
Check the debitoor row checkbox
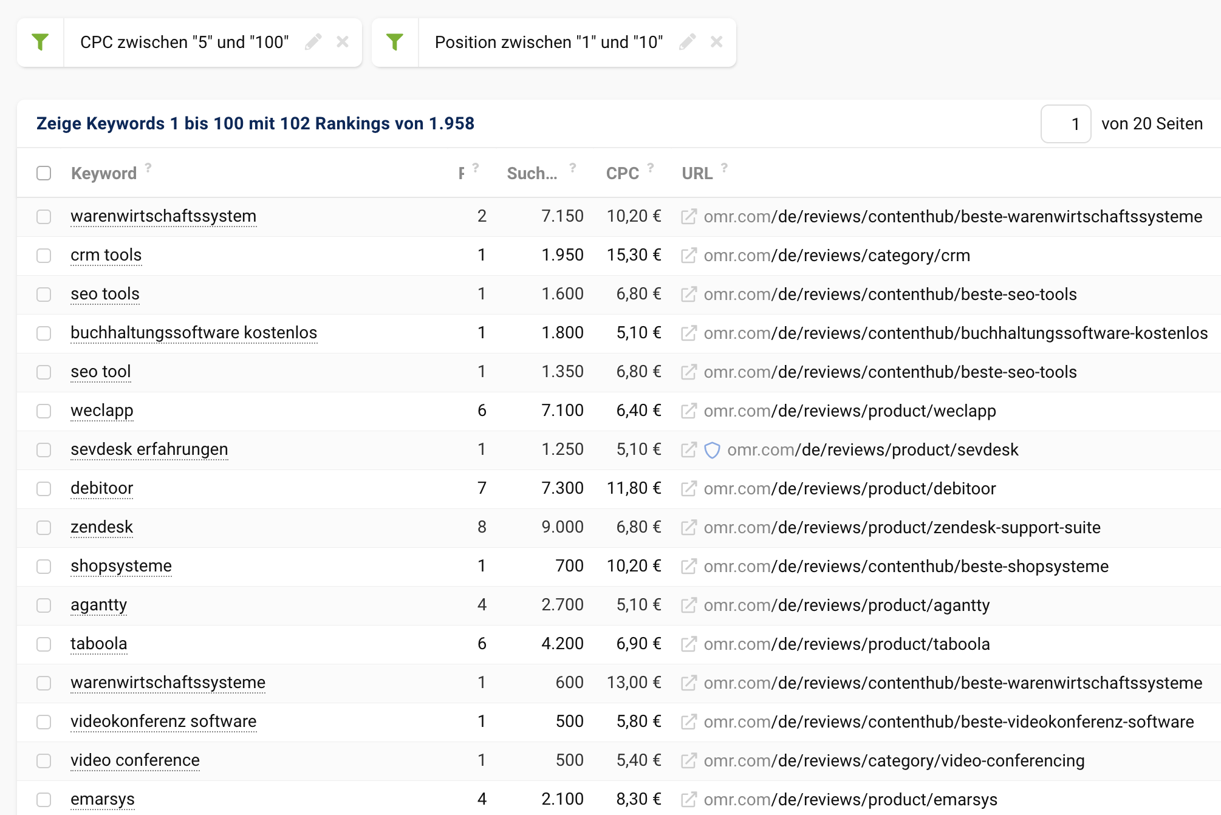point(44,489)
